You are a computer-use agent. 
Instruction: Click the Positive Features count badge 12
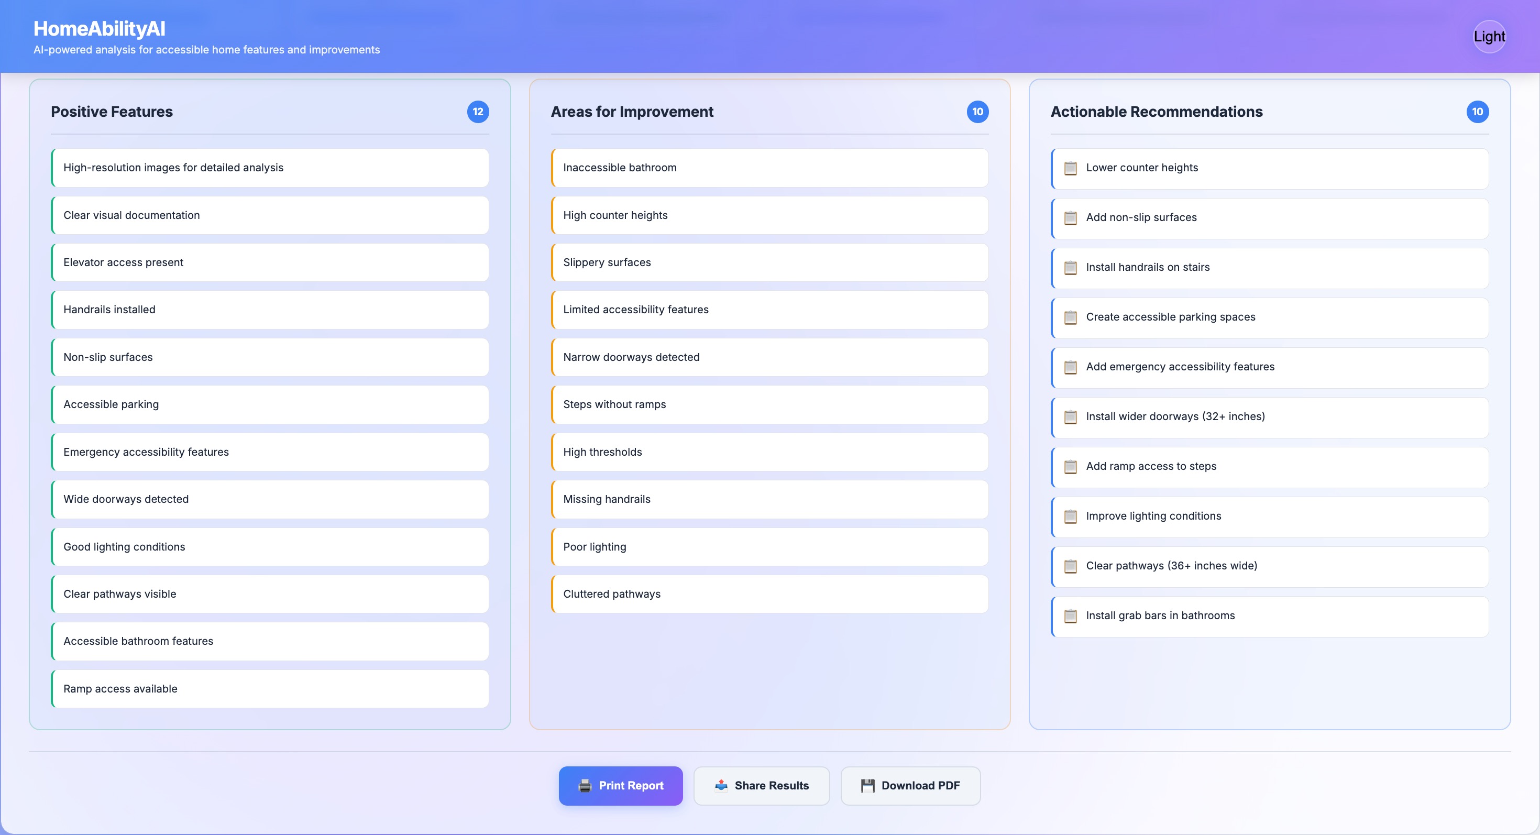pos(478,112)
